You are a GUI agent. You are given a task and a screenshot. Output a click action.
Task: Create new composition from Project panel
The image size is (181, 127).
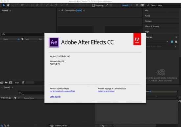pyautogui.click(x=11, y=82)
